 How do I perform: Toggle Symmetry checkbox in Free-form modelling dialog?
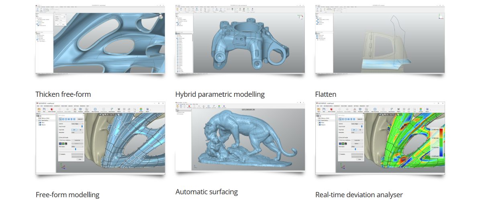(59, 154)
